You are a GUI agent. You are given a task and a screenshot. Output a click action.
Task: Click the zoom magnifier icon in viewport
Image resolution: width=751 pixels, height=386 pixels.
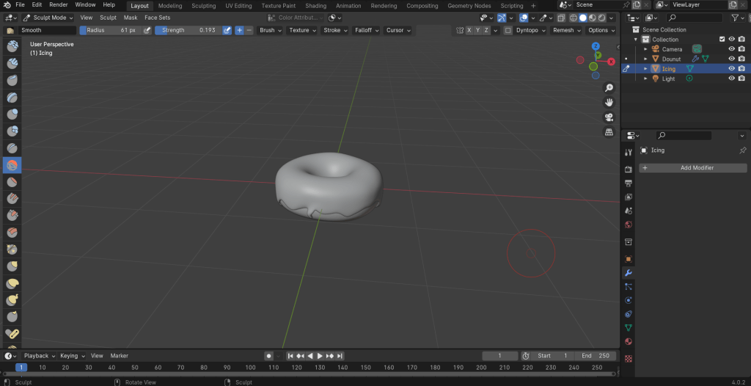click(x=609, y=88)
